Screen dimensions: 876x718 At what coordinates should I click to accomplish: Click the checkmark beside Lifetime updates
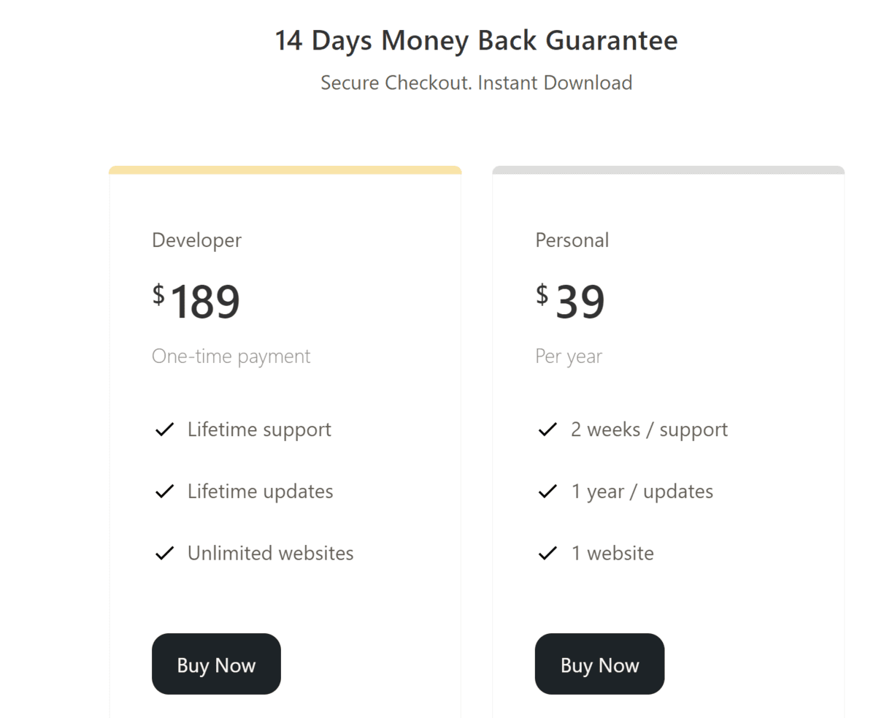[164, 492]
